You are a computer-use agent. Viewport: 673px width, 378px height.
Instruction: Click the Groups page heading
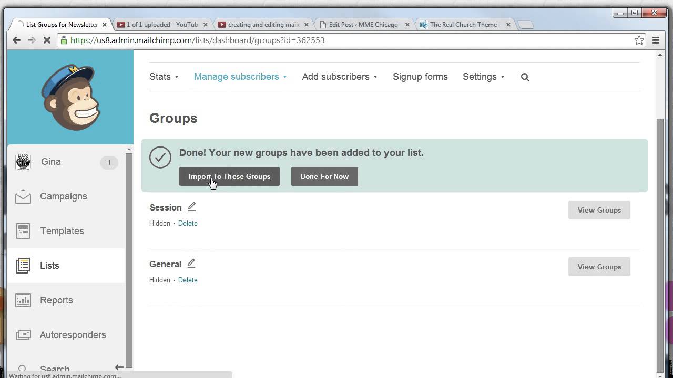174,118
